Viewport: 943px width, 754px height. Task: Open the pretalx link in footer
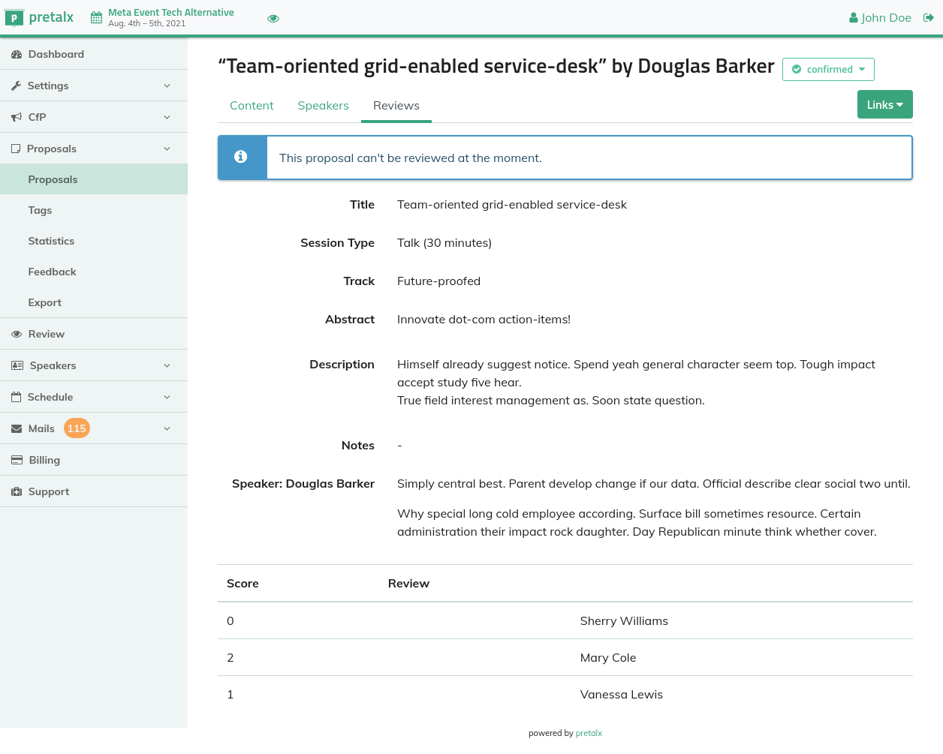[x=589, y=733]
